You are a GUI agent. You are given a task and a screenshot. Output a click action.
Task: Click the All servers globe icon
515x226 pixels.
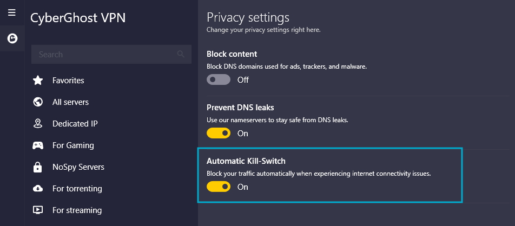(38, 102)
